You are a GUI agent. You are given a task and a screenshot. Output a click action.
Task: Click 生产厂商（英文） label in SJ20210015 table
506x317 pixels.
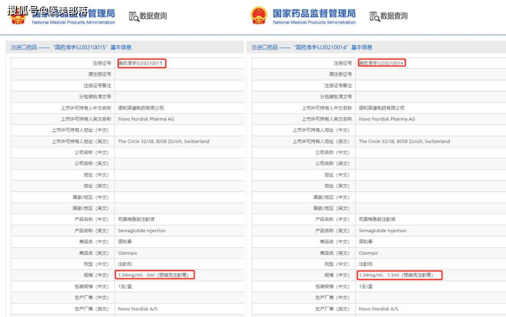[x=93, y=309]
